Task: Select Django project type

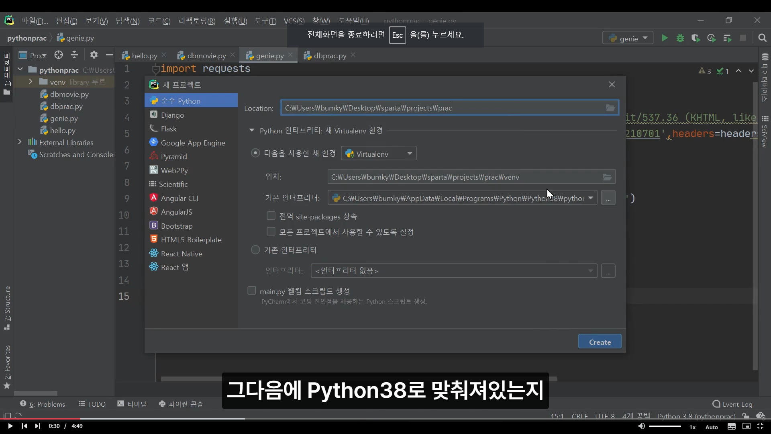Action: pos(191,115)
